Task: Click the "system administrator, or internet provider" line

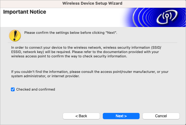Action: pos(45,76)
